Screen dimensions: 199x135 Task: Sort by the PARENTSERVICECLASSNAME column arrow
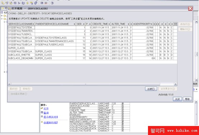coord(74,24)
